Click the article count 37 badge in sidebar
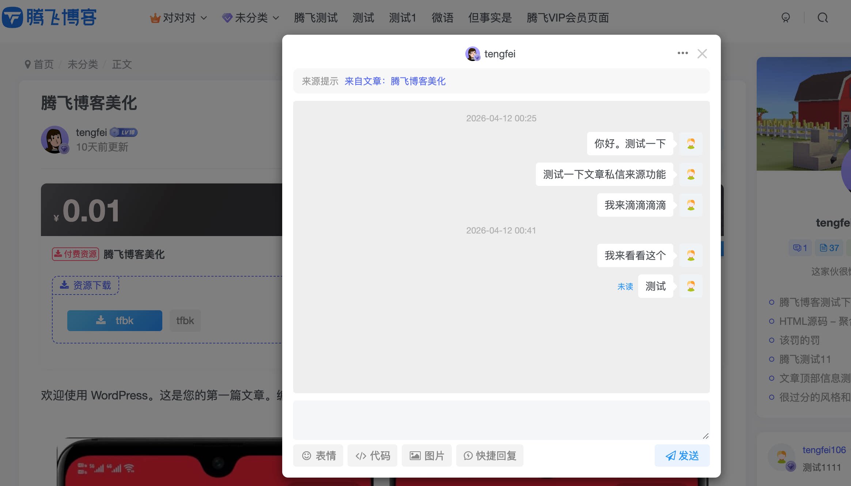The image size is (851, 486). [x=828, y=248]
